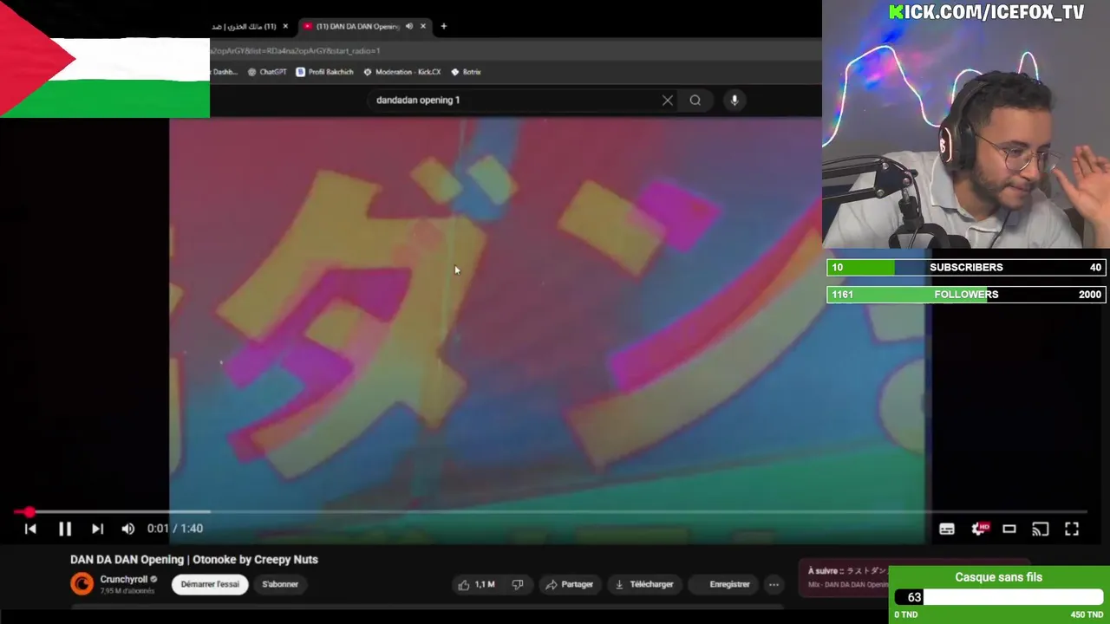
Task: Click the 'Casque sans fils' donation goal
Action: pos(999,595)
